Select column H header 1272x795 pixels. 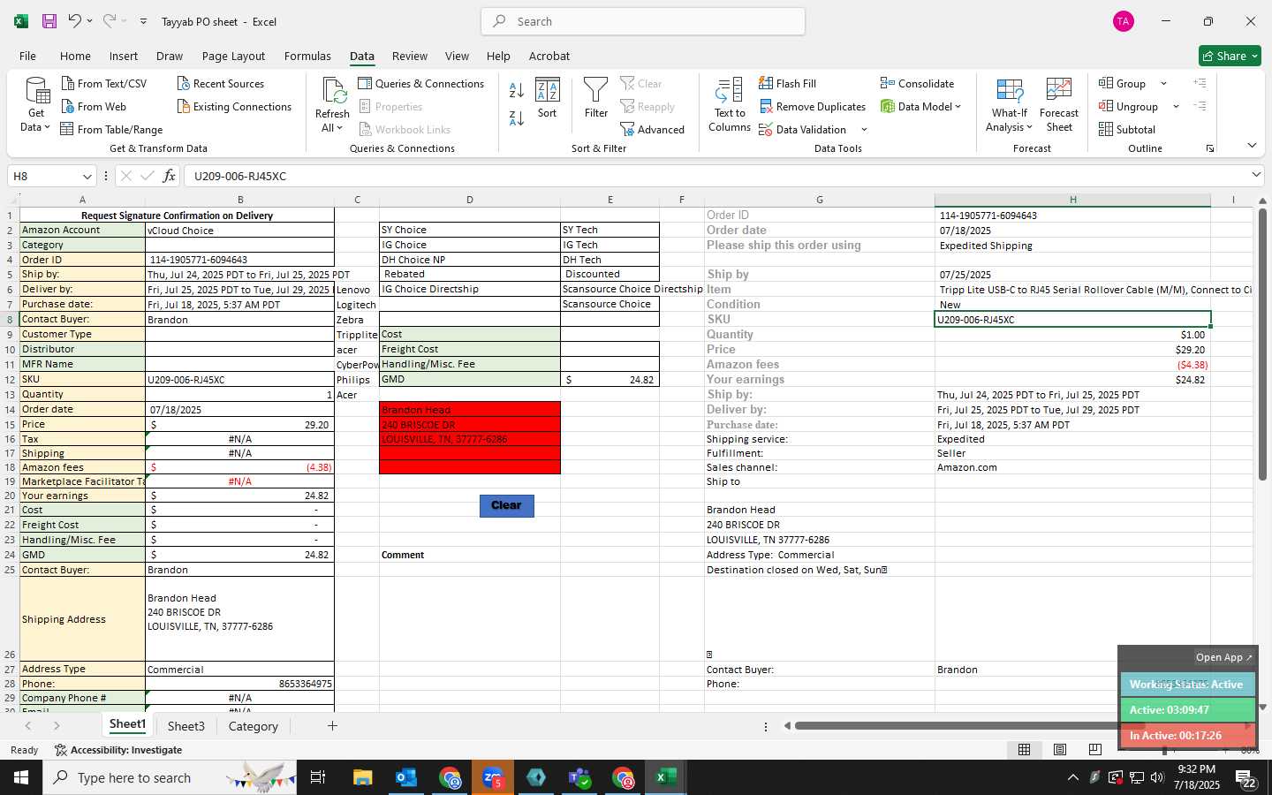click(x=1072, y=200)
